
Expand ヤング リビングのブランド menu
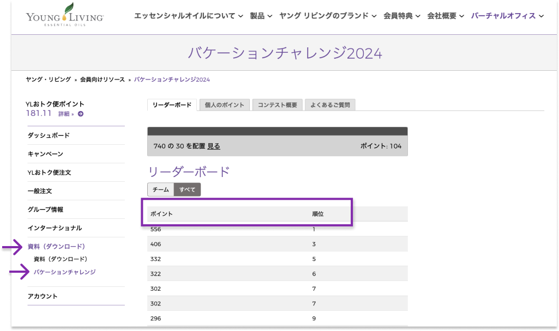pyautogui.click(x=328, y=16)
